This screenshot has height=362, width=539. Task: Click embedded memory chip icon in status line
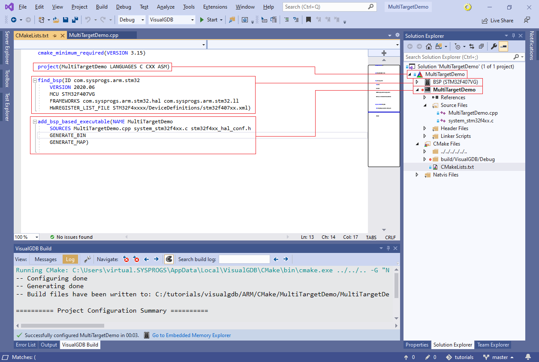(147, 335)
